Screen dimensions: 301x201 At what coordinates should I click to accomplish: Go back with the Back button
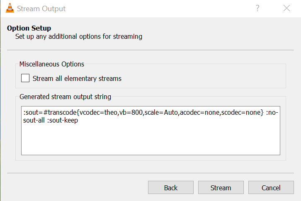pyautogui.click(x=170, y=188)
